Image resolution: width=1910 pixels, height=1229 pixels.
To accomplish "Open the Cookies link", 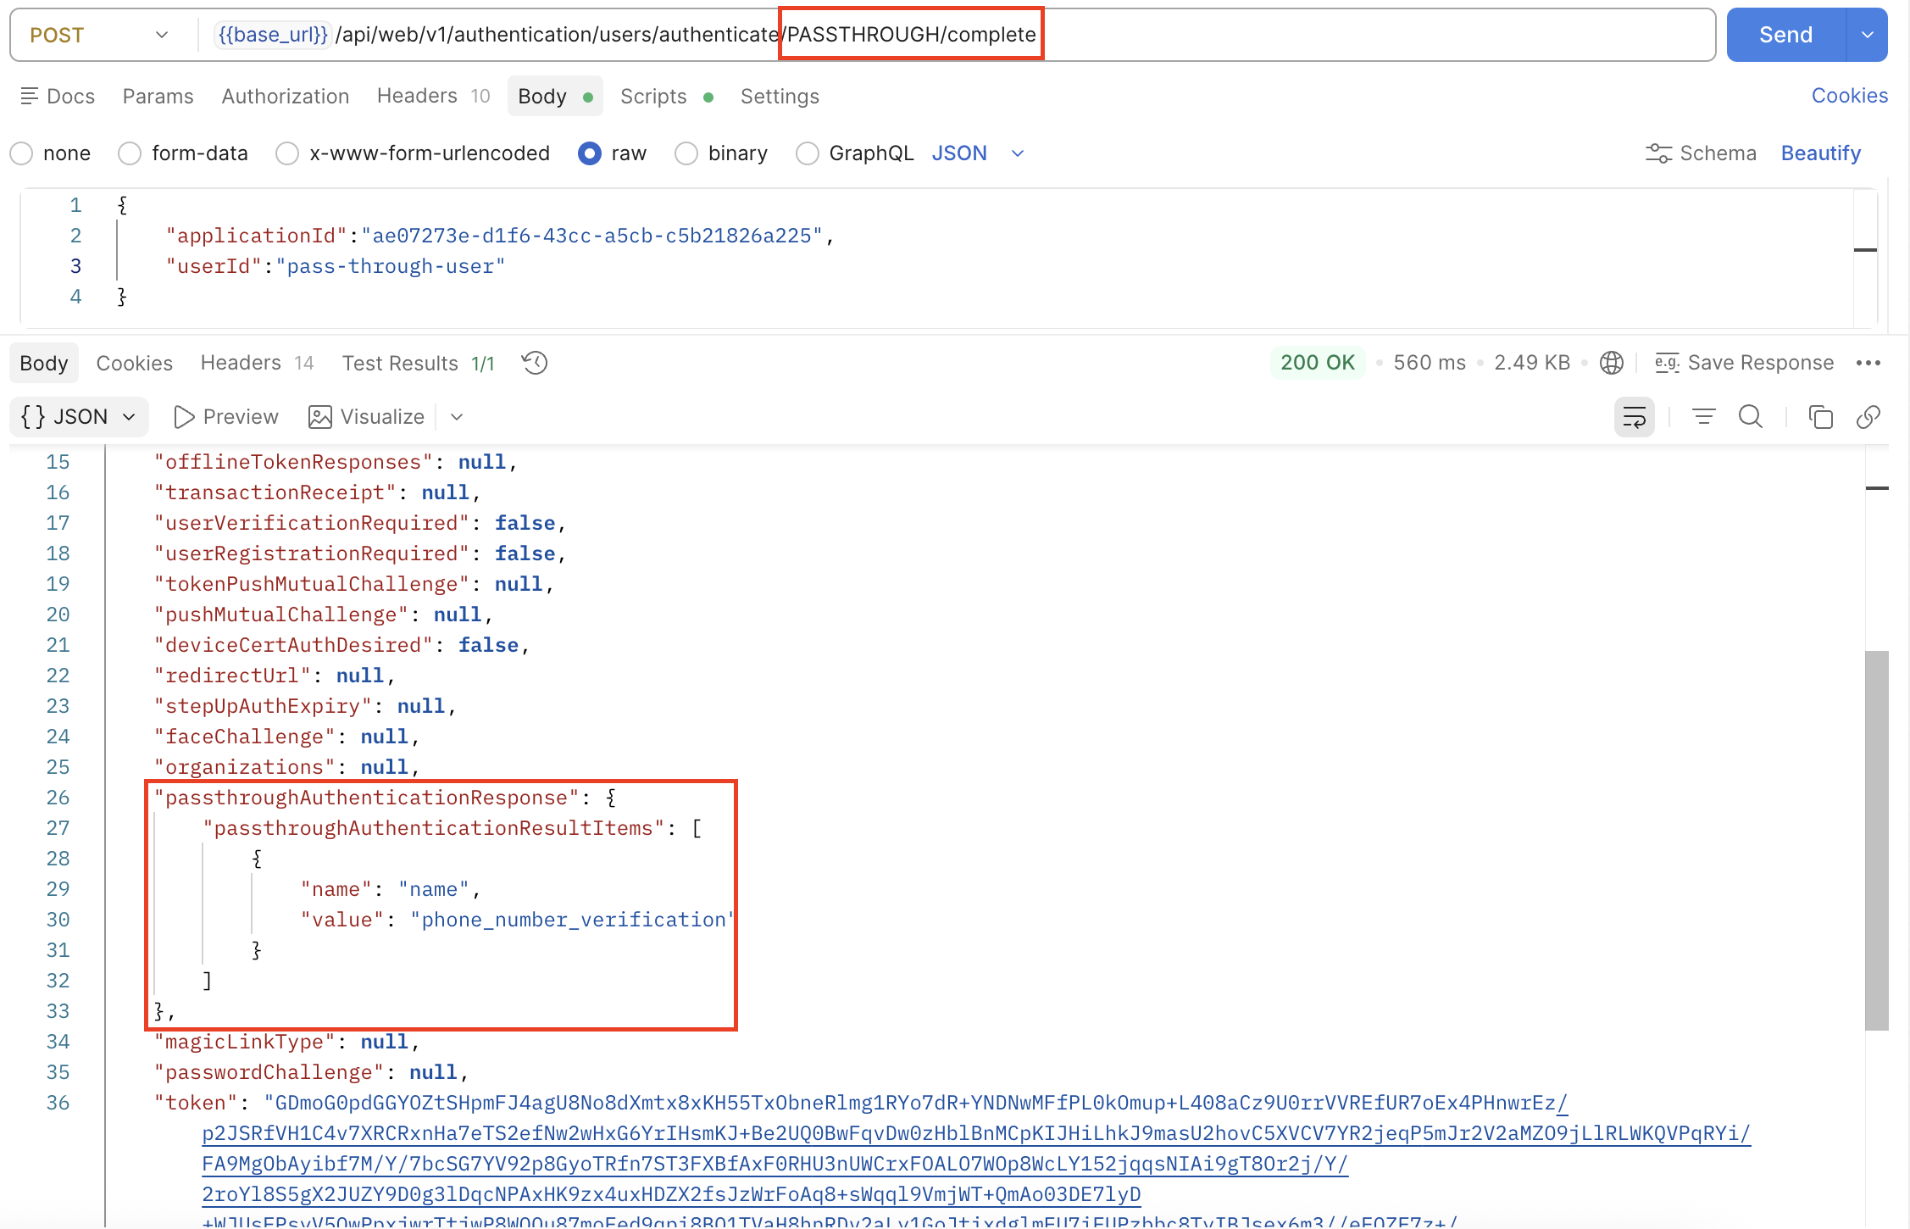I will (x=1849, y=96).
